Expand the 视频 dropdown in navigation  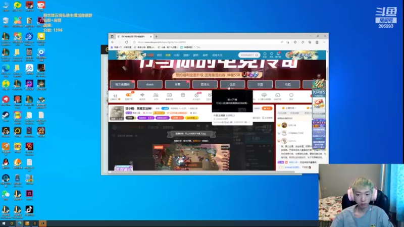pyautogui.click(x=186, y=55)
